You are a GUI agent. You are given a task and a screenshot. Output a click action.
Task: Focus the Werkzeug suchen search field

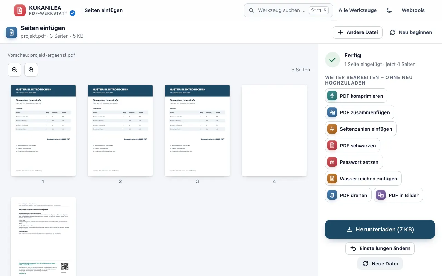click(x=288, y=10)
